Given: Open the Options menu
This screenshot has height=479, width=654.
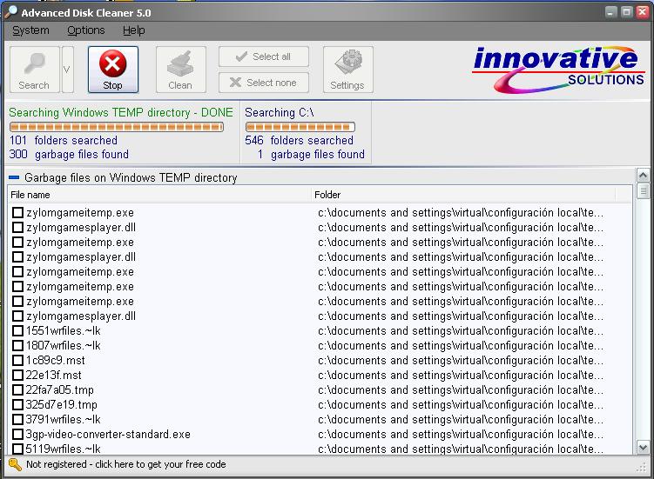Looking at the screenshot, I should click(86, 30).
